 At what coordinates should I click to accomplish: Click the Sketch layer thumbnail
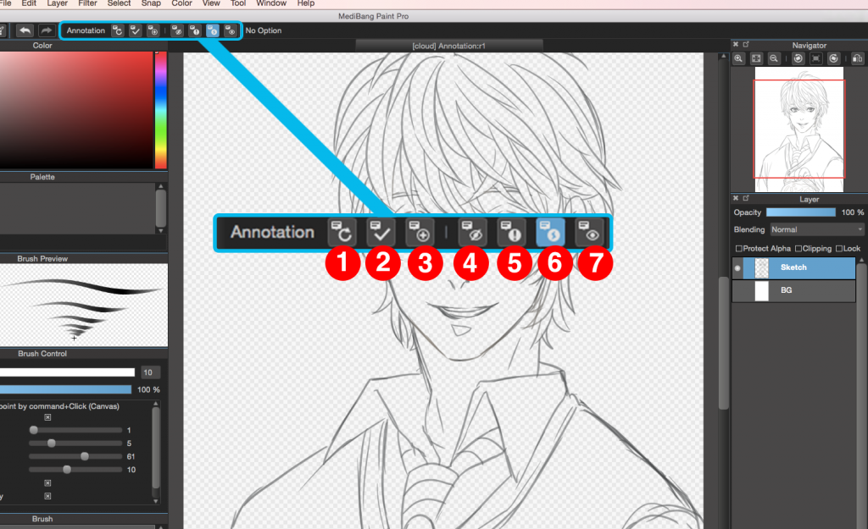point(762,268)
